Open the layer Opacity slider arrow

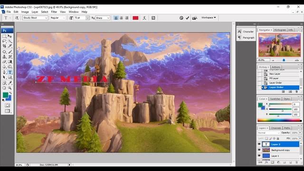pyautogui.click(x=300, y=133)
